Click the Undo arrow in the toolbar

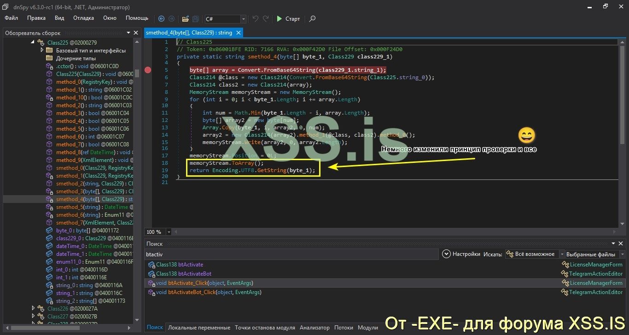pos(256,19)
